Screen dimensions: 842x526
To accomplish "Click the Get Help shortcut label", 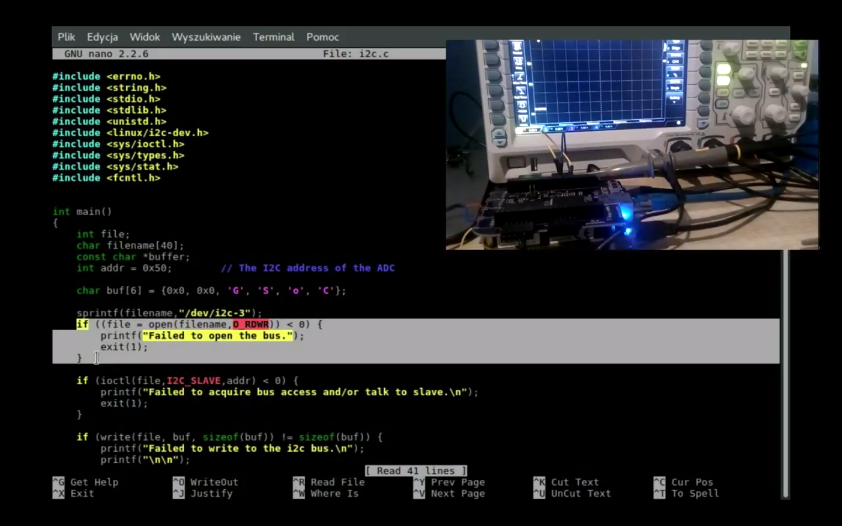I will click(94, 482).
